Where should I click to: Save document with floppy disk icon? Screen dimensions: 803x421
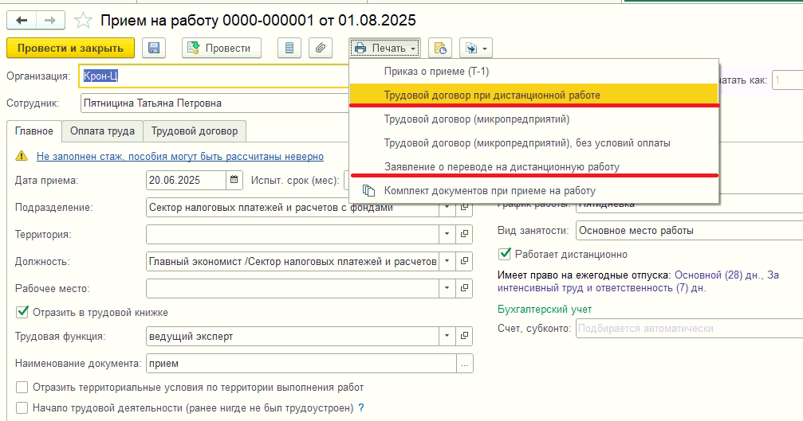154,48
